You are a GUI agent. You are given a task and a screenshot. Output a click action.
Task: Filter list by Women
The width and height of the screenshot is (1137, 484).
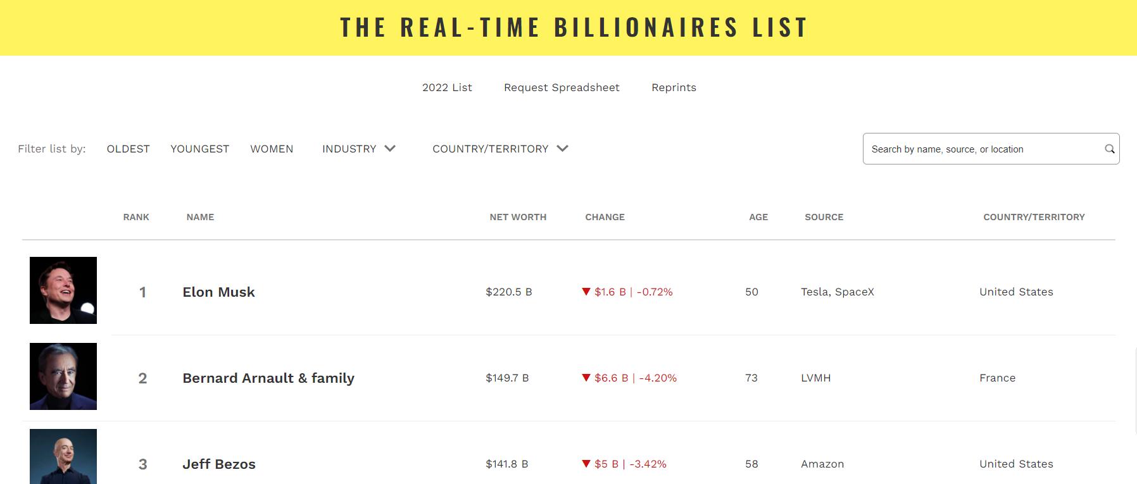click(x=272, y=149)
